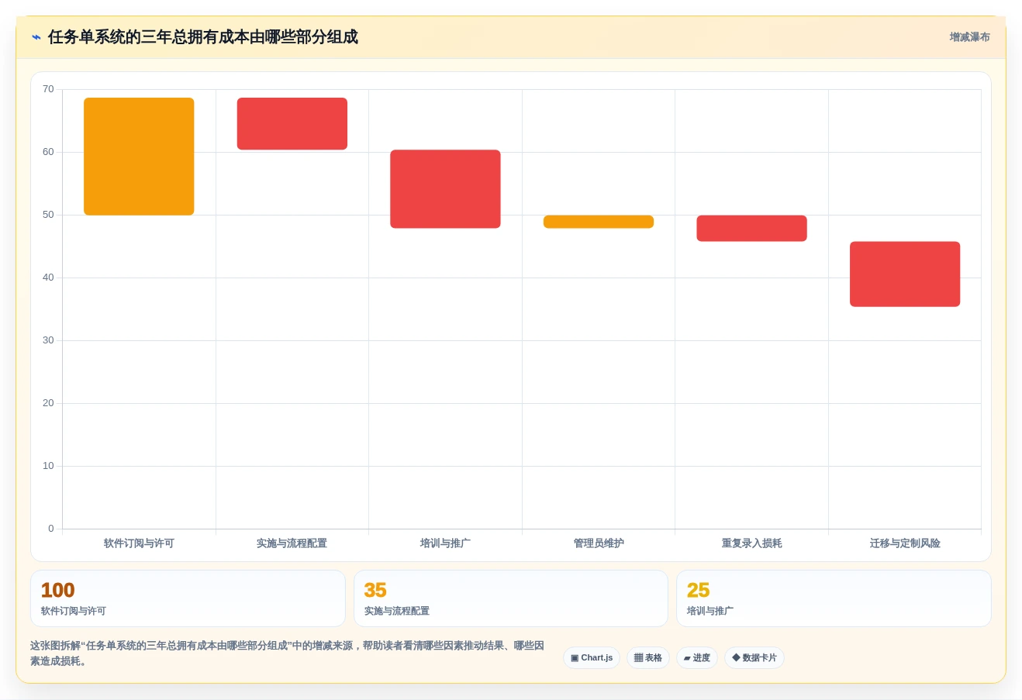Click the lightning icon beside the chart title

pyautogui.click(x=36, y=37)
